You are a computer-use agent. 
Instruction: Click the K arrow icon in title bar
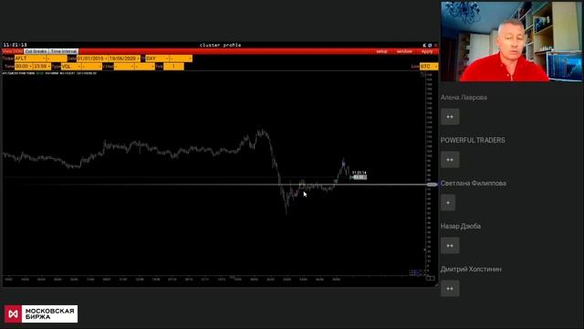pyautogui.click(x=423, y=45)
